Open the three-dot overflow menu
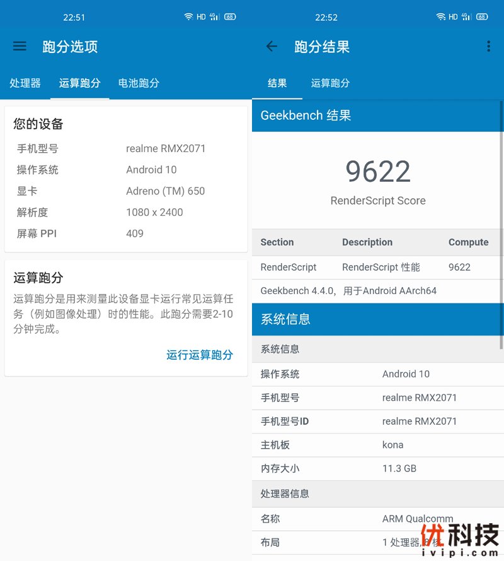This screenshot has height=561, width=504. tap(488, 46)
